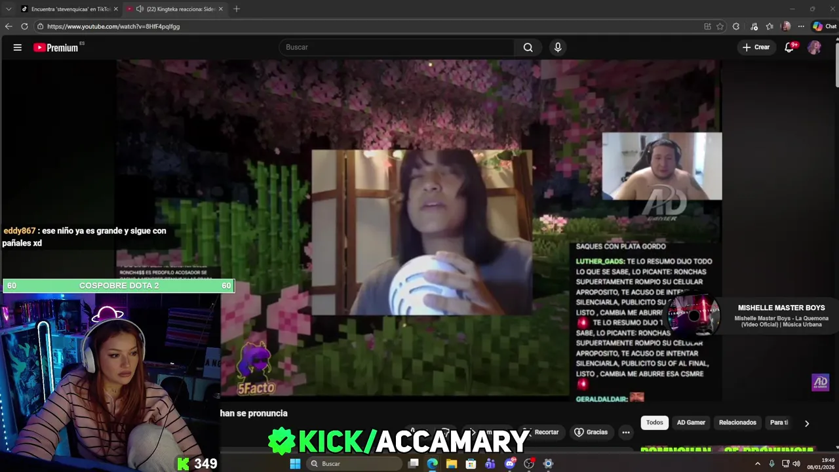Open the YouTube hamburger guide menu
The height and width of the screenshot is (472, 839).
18,47
